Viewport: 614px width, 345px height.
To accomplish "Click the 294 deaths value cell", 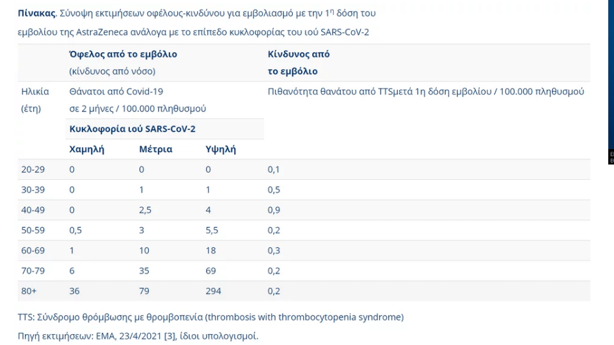I will pyautogui.click(x=213, y=291).
